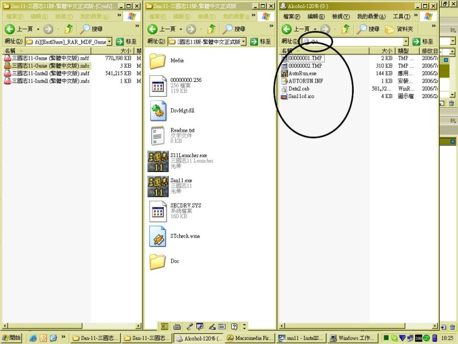Open Back history dropdown in left window
The width and height of the screenshot is (458, 344).
point(38,29)
